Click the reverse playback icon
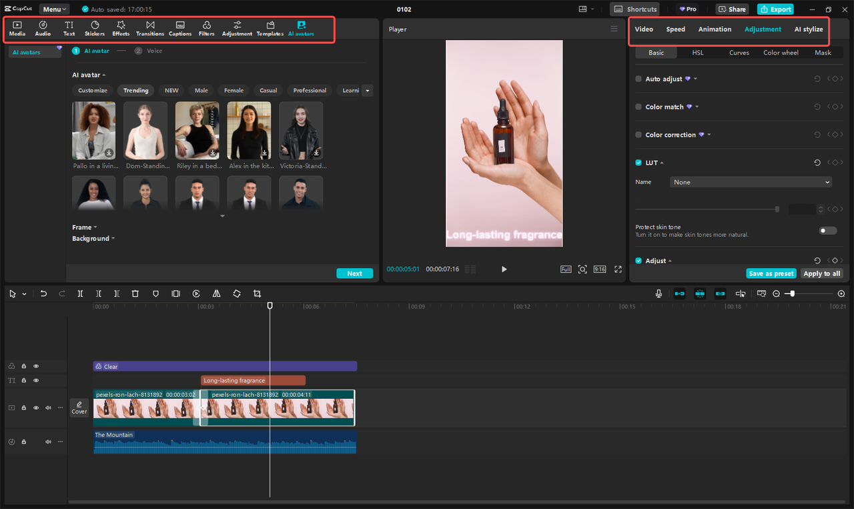 (x=196, y=294)
